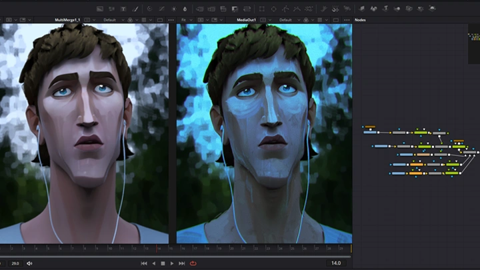Click the end frame field showing 29.0
The height and width of the screenshot is (270, 480).
point(15,263)
